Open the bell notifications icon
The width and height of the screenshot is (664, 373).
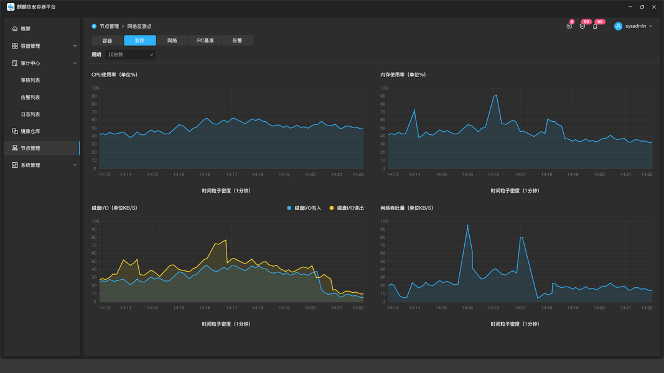pyautogui.click(x=595, y=26)
